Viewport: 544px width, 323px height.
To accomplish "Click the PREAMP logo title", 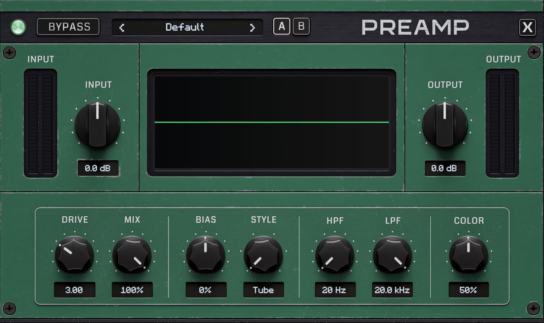I will [x=415, y=27].
